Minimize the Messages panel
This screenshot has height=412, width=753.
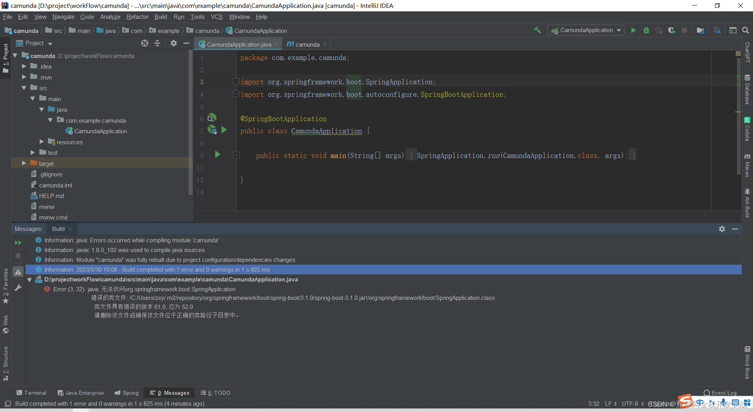[x=735, y=229]
